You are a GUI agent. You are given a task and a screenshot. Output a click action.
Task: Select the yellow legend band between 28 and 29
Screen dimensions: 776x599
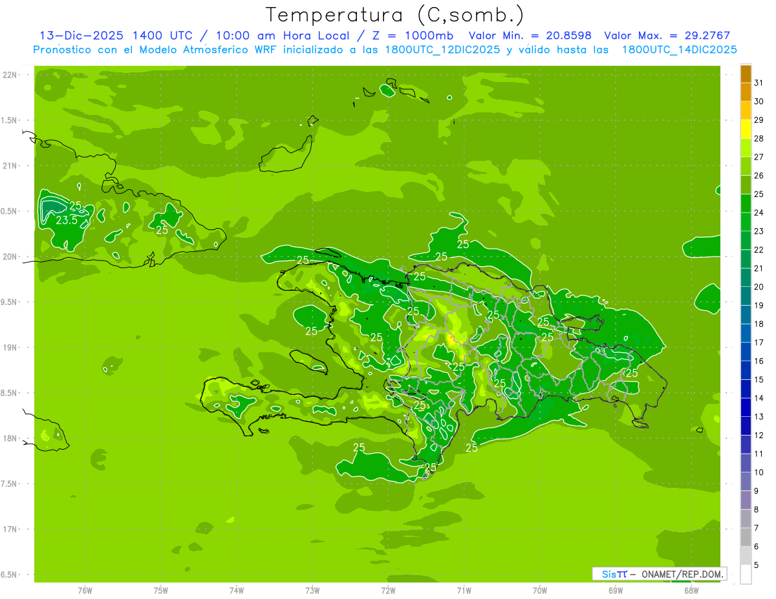(746, 129)
